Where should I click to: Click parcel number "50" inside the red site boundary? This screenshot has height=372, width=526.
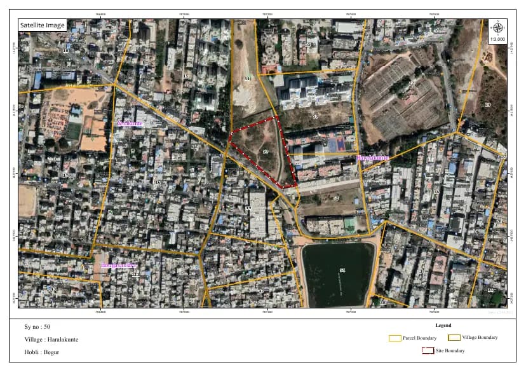click(x=266, y=152)
